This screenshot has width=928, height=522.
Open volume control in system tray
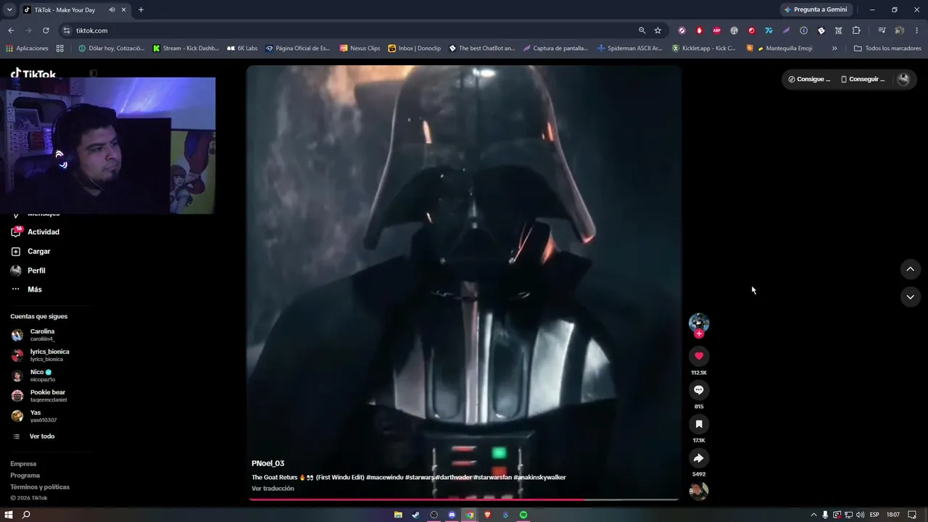860,515
